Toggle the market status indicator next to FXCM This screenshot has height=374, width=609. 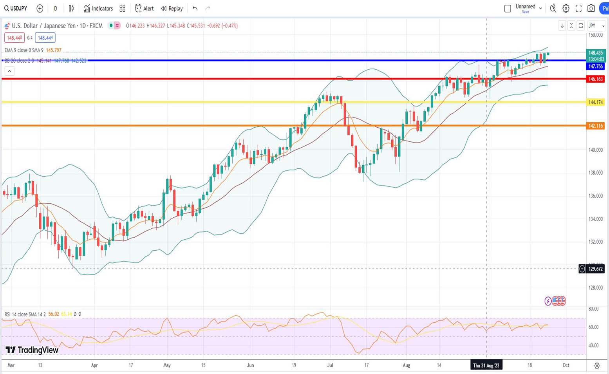[x=111, y=26]
